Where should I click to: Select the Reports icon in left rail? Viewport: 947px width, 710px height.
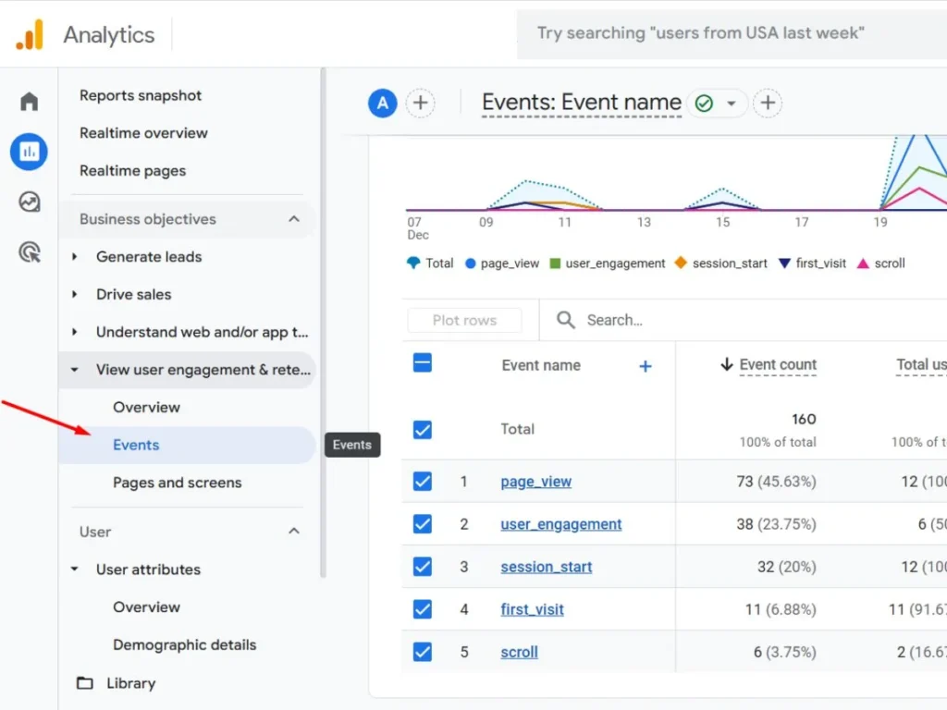coord(29,151)
